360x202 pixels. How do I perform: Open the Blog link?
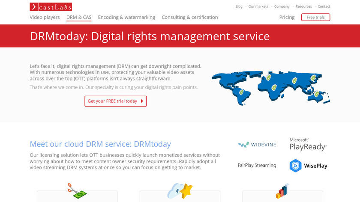tap(239, 6)
